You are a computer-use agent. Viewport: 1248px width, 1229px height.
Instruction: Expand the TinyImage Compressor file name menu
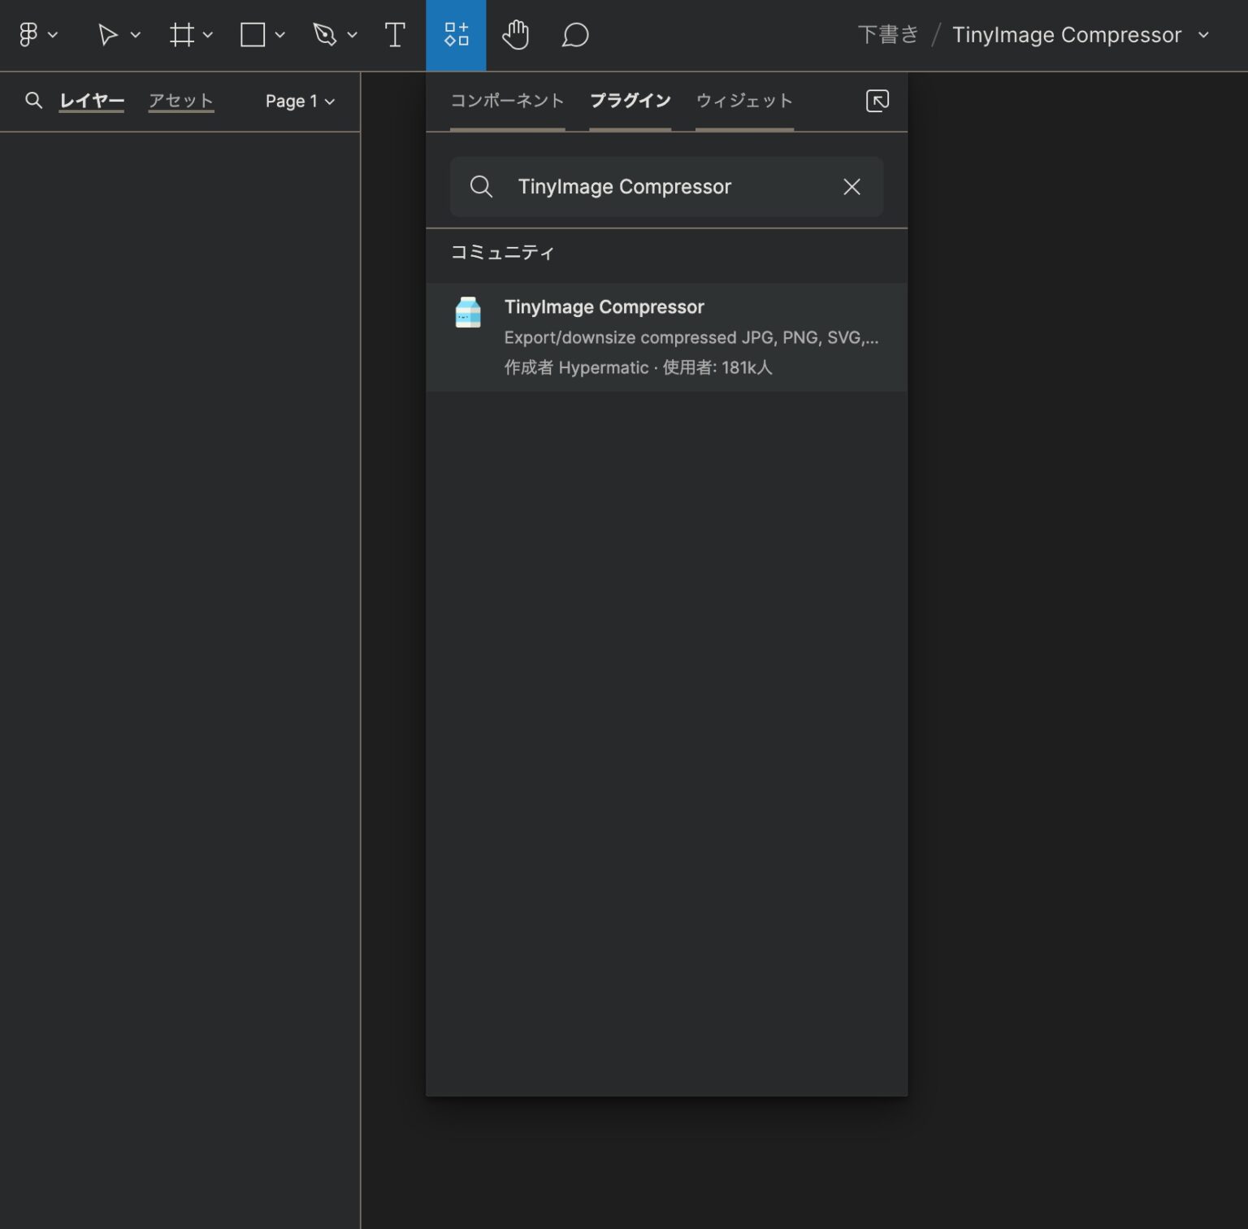click(x=1204, y=35)
